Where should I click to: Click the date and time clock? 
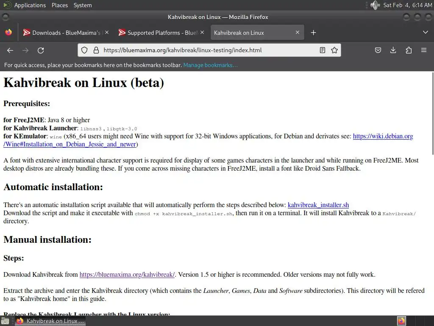click(407, 5)
